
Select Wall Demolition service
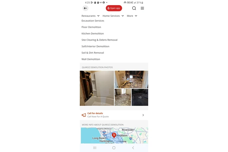[91, 59]
